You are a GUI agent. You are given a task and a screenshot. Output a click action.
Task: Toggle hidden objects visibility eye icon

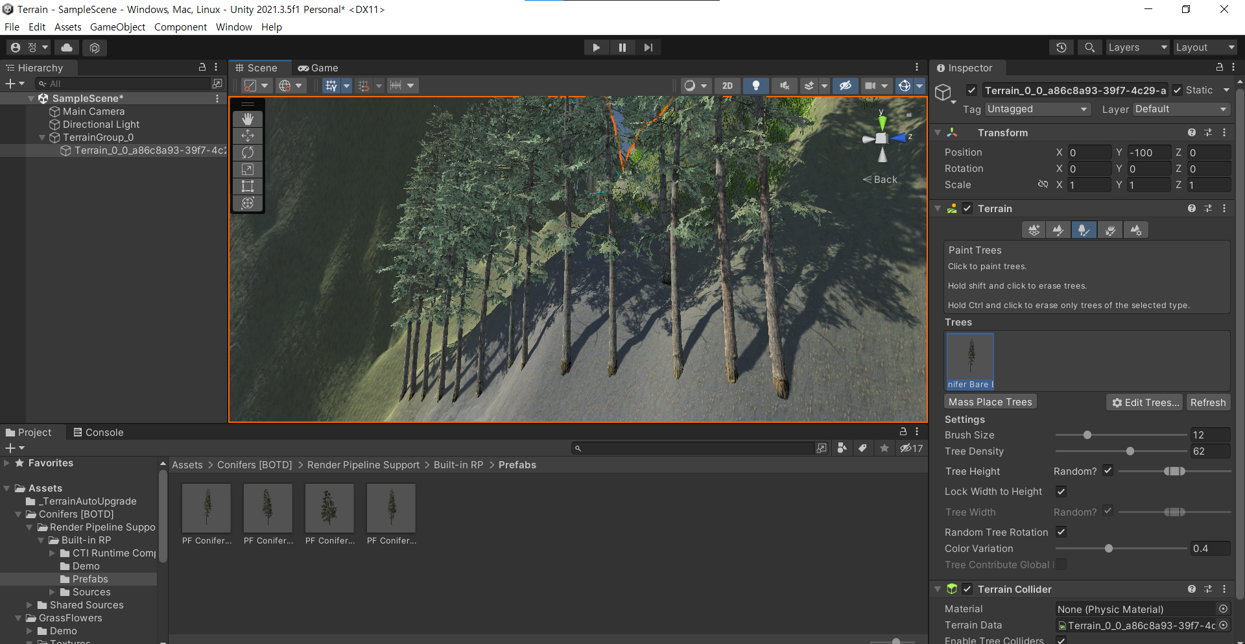coord(845,86)
